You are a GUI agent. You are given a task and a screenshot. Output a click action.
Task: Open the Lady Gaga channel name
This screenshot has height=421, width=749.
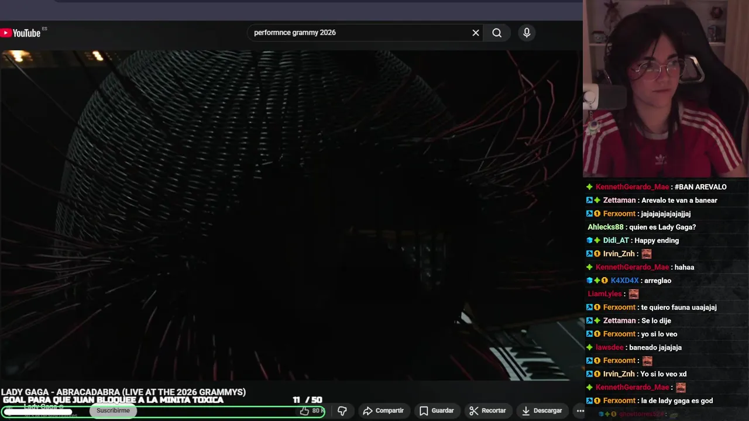tap(40, 407)
